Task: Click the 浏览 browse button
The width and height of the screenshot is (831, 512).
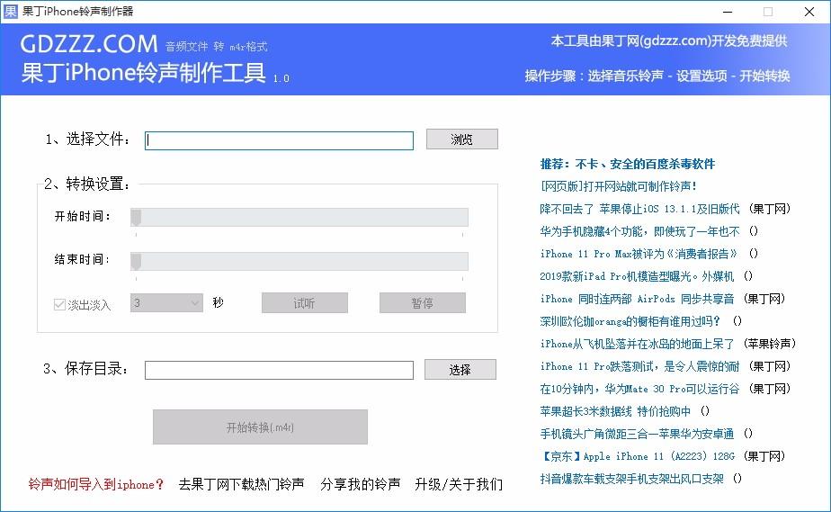Action: tap(461, 139)
